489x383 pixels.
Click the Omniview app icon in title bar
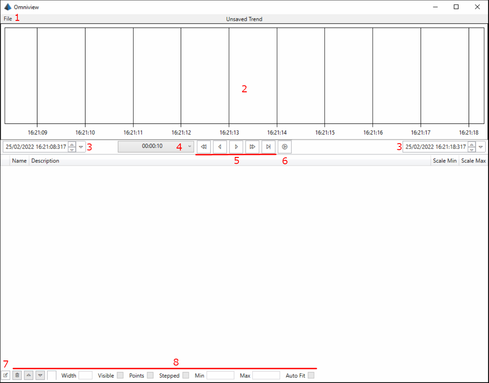[x=8, y=7]
